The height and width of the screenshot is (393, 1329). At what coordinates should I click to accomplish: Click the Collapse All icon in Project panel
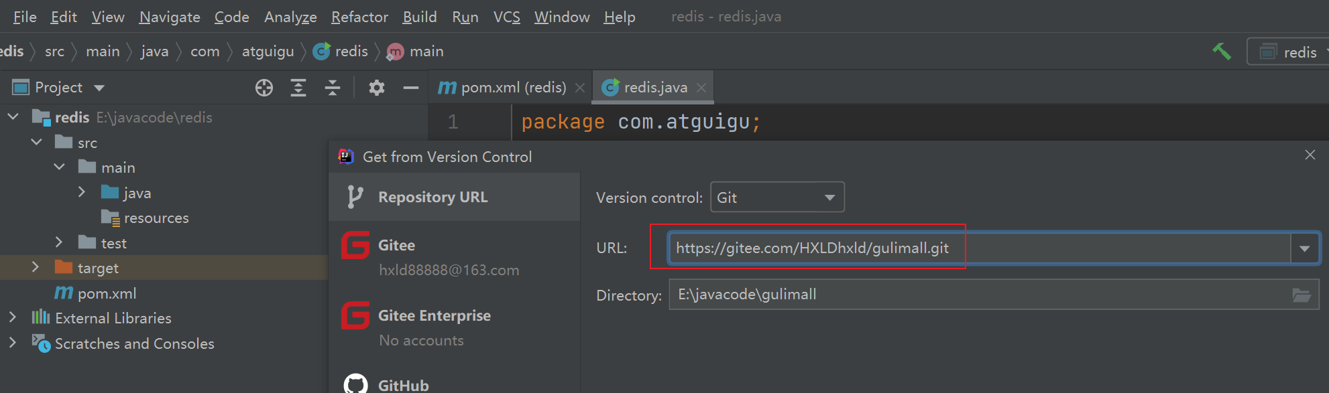click(333, 88)
